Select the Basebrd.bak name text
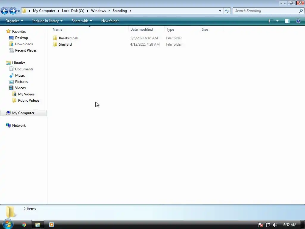 [x=69, y=38]
